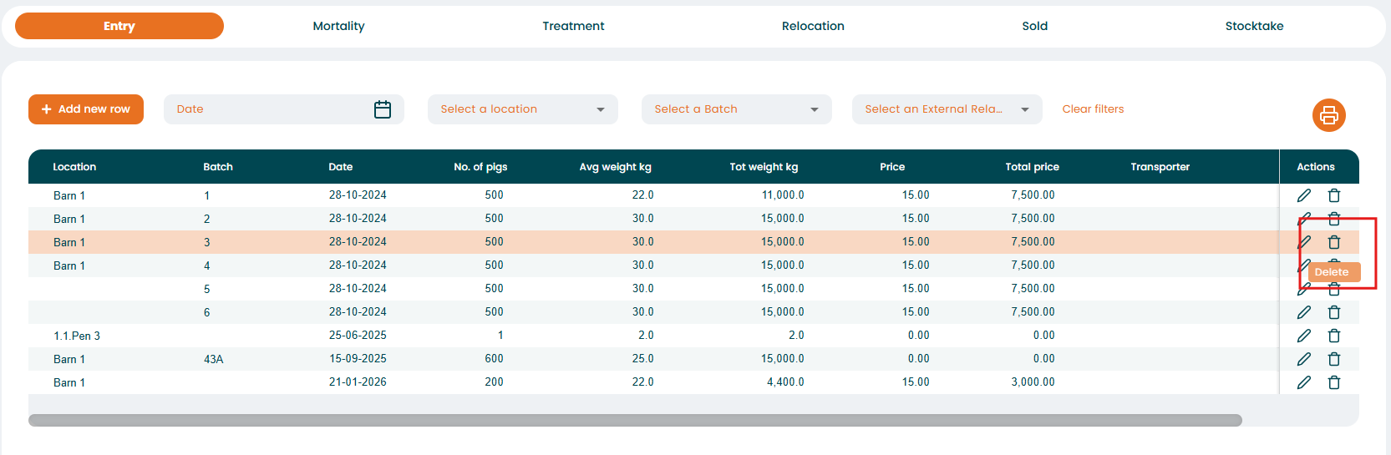Screen dimensions: 1391x455
Task: Click the Transporter column header
Action: [x=1160, y=167]
